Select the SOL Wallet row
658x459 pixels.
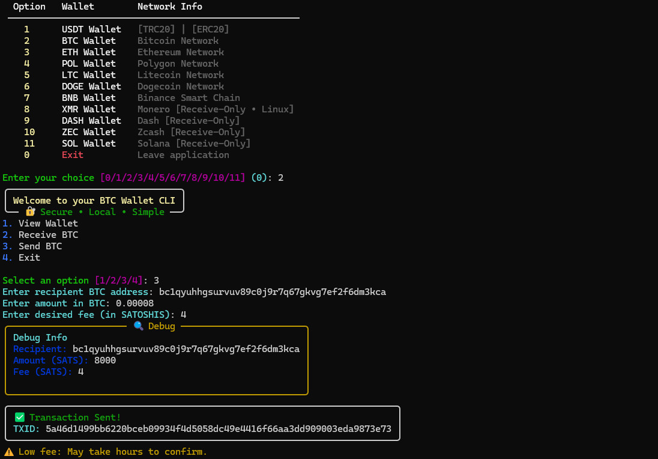point(88,144)
